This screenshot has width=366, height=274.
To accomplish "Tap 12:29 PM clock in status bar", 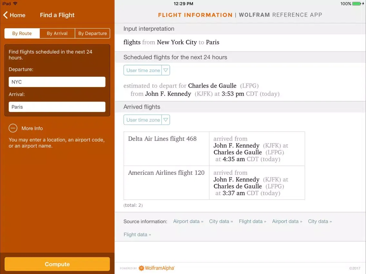I will pyautogui.click(x=183, y=4).
